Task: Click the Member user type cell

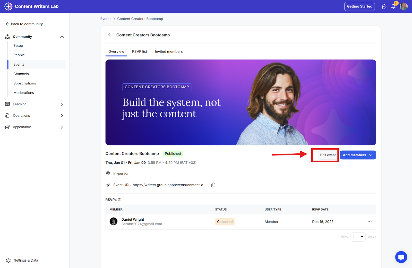Action: coord(271,222)
